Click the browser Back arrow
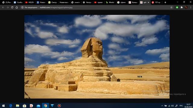 (x=3, y=7)
